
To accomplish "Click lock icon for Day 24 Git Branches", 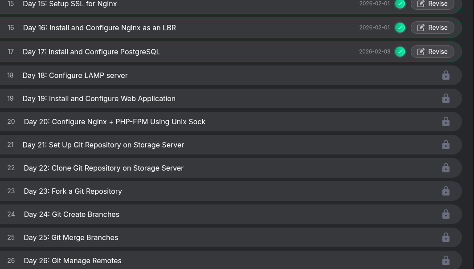I will [445, 214].
